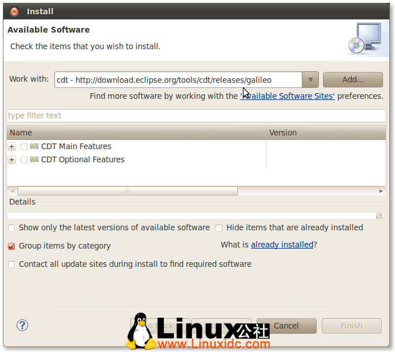Screen dimensions: 395x352
Task: Click the CDT Optional Features category icon
Action: [x=34, y=159]
